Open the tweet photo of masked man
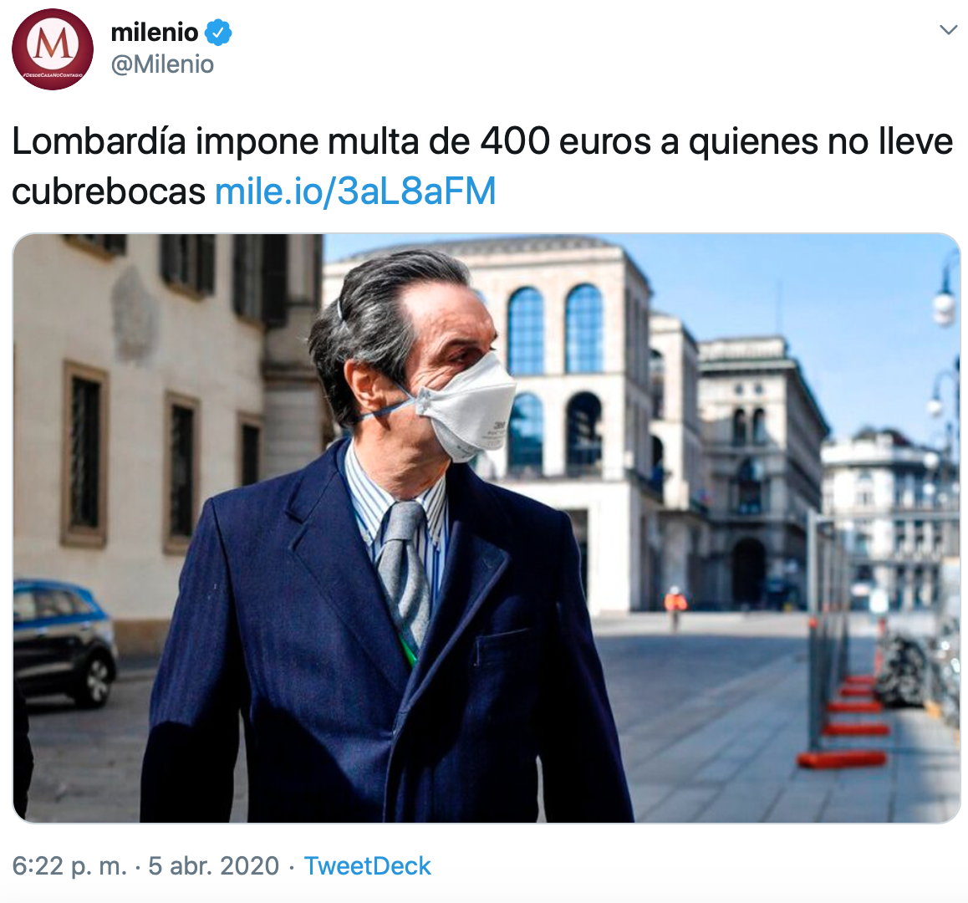Image resolution: width=968 pixels, height=903 pixels. pyautogui.click(x=487, y=528)
